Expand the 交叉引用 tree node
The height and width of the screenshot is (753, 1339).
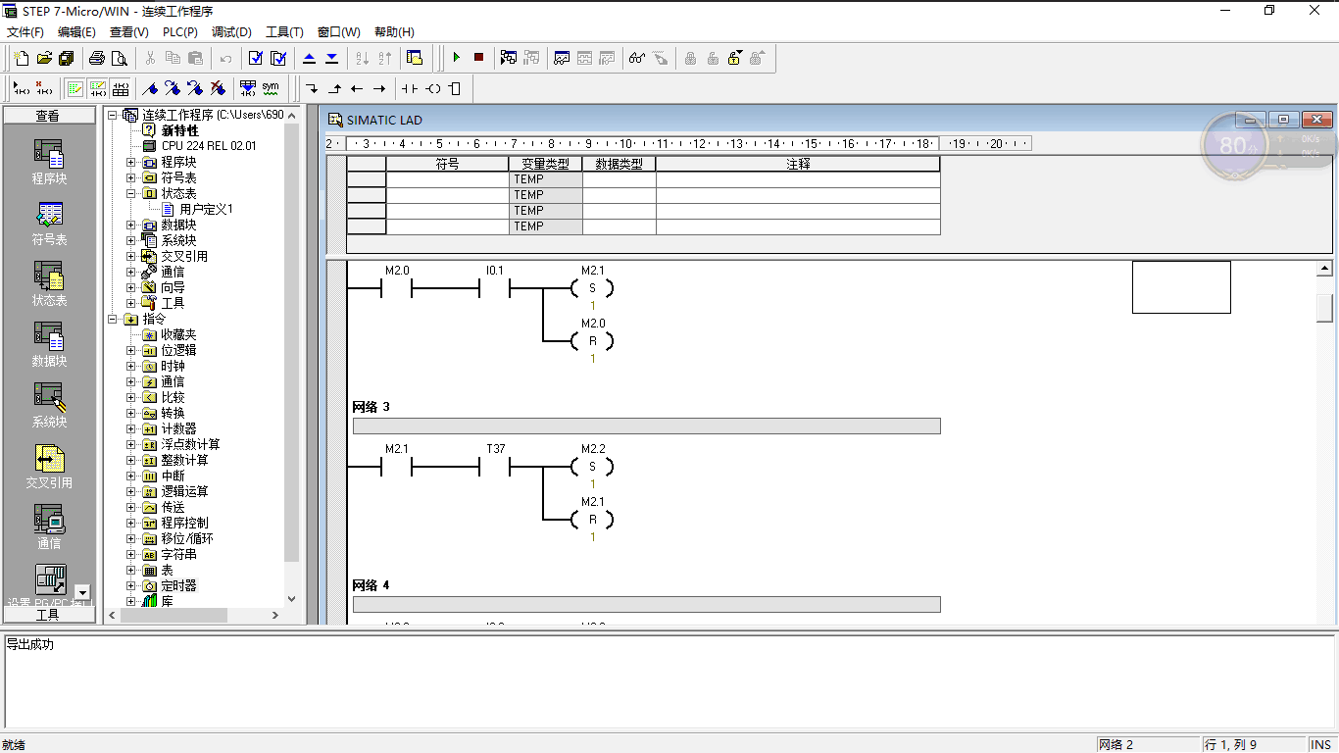(x=131, y=256)
